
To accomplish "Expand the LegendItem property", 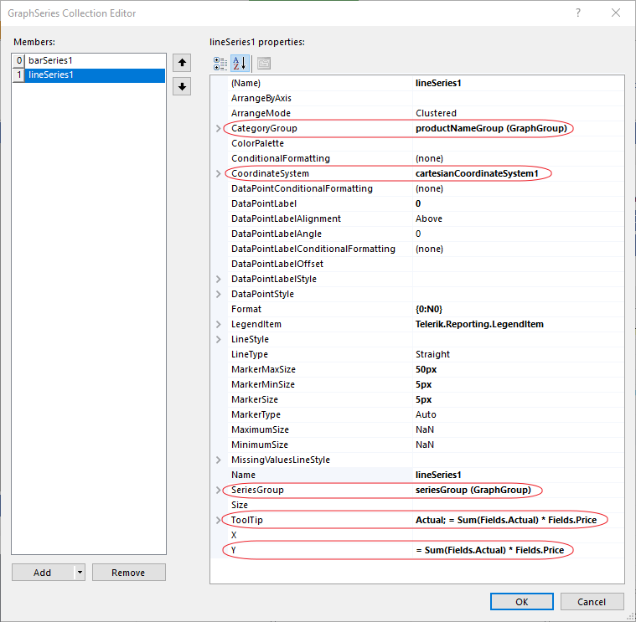I will pos(220,325).
